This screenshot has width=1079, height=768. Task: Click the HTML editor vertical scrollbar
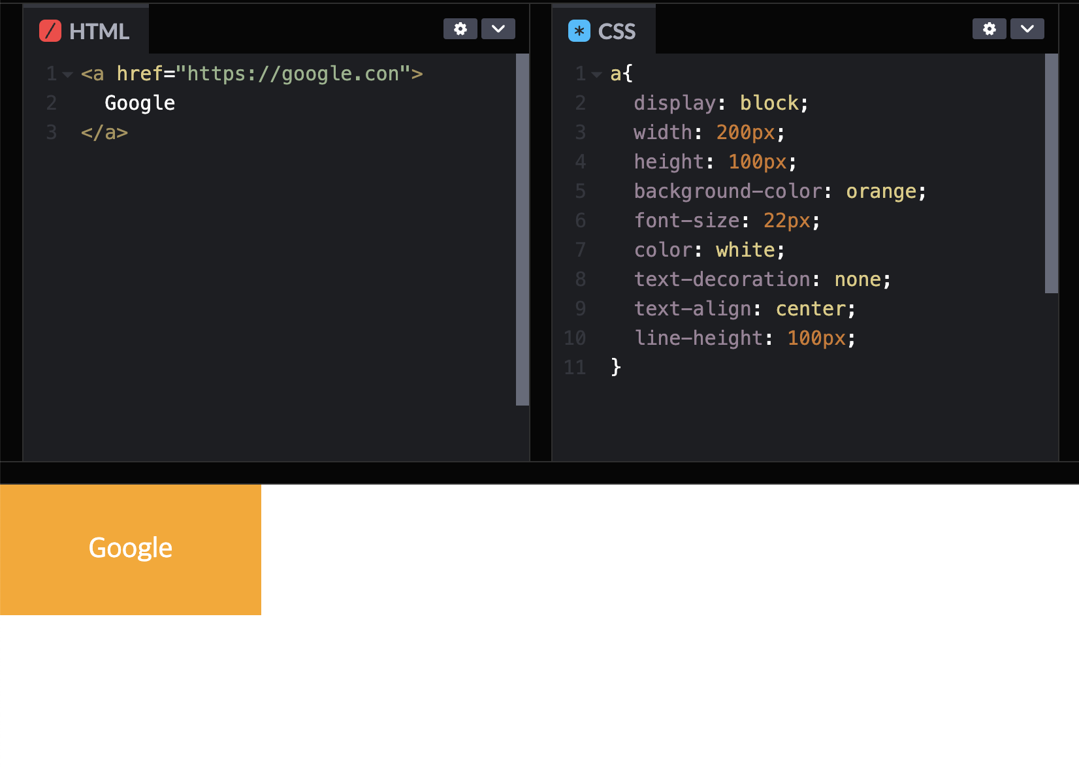point(523,229)
